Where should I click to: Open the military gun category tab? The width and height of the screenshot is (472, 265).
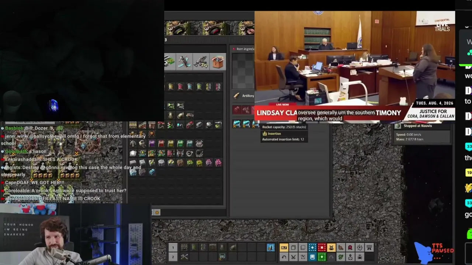tap(201, 61)
